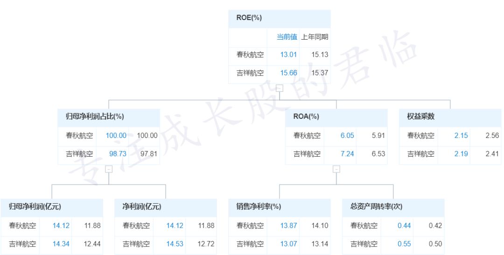
Task: Select the 归母净利润(亿元) node header
Action: point(35,207)
